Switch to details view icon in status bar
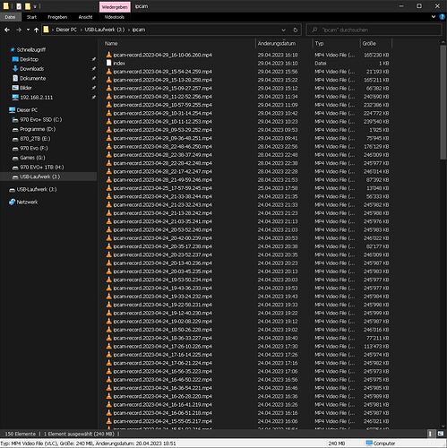Image resolution: width=447 pixels, height=448 pixels. pos(430,434)
